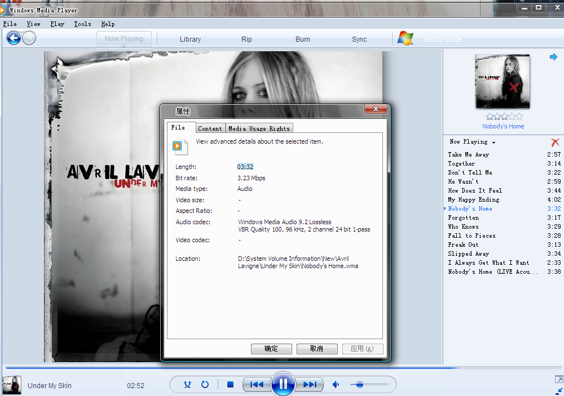Viewport: 564px width, 396px height.
Task: Stop playback with the square button
Action: click(231, 385)
